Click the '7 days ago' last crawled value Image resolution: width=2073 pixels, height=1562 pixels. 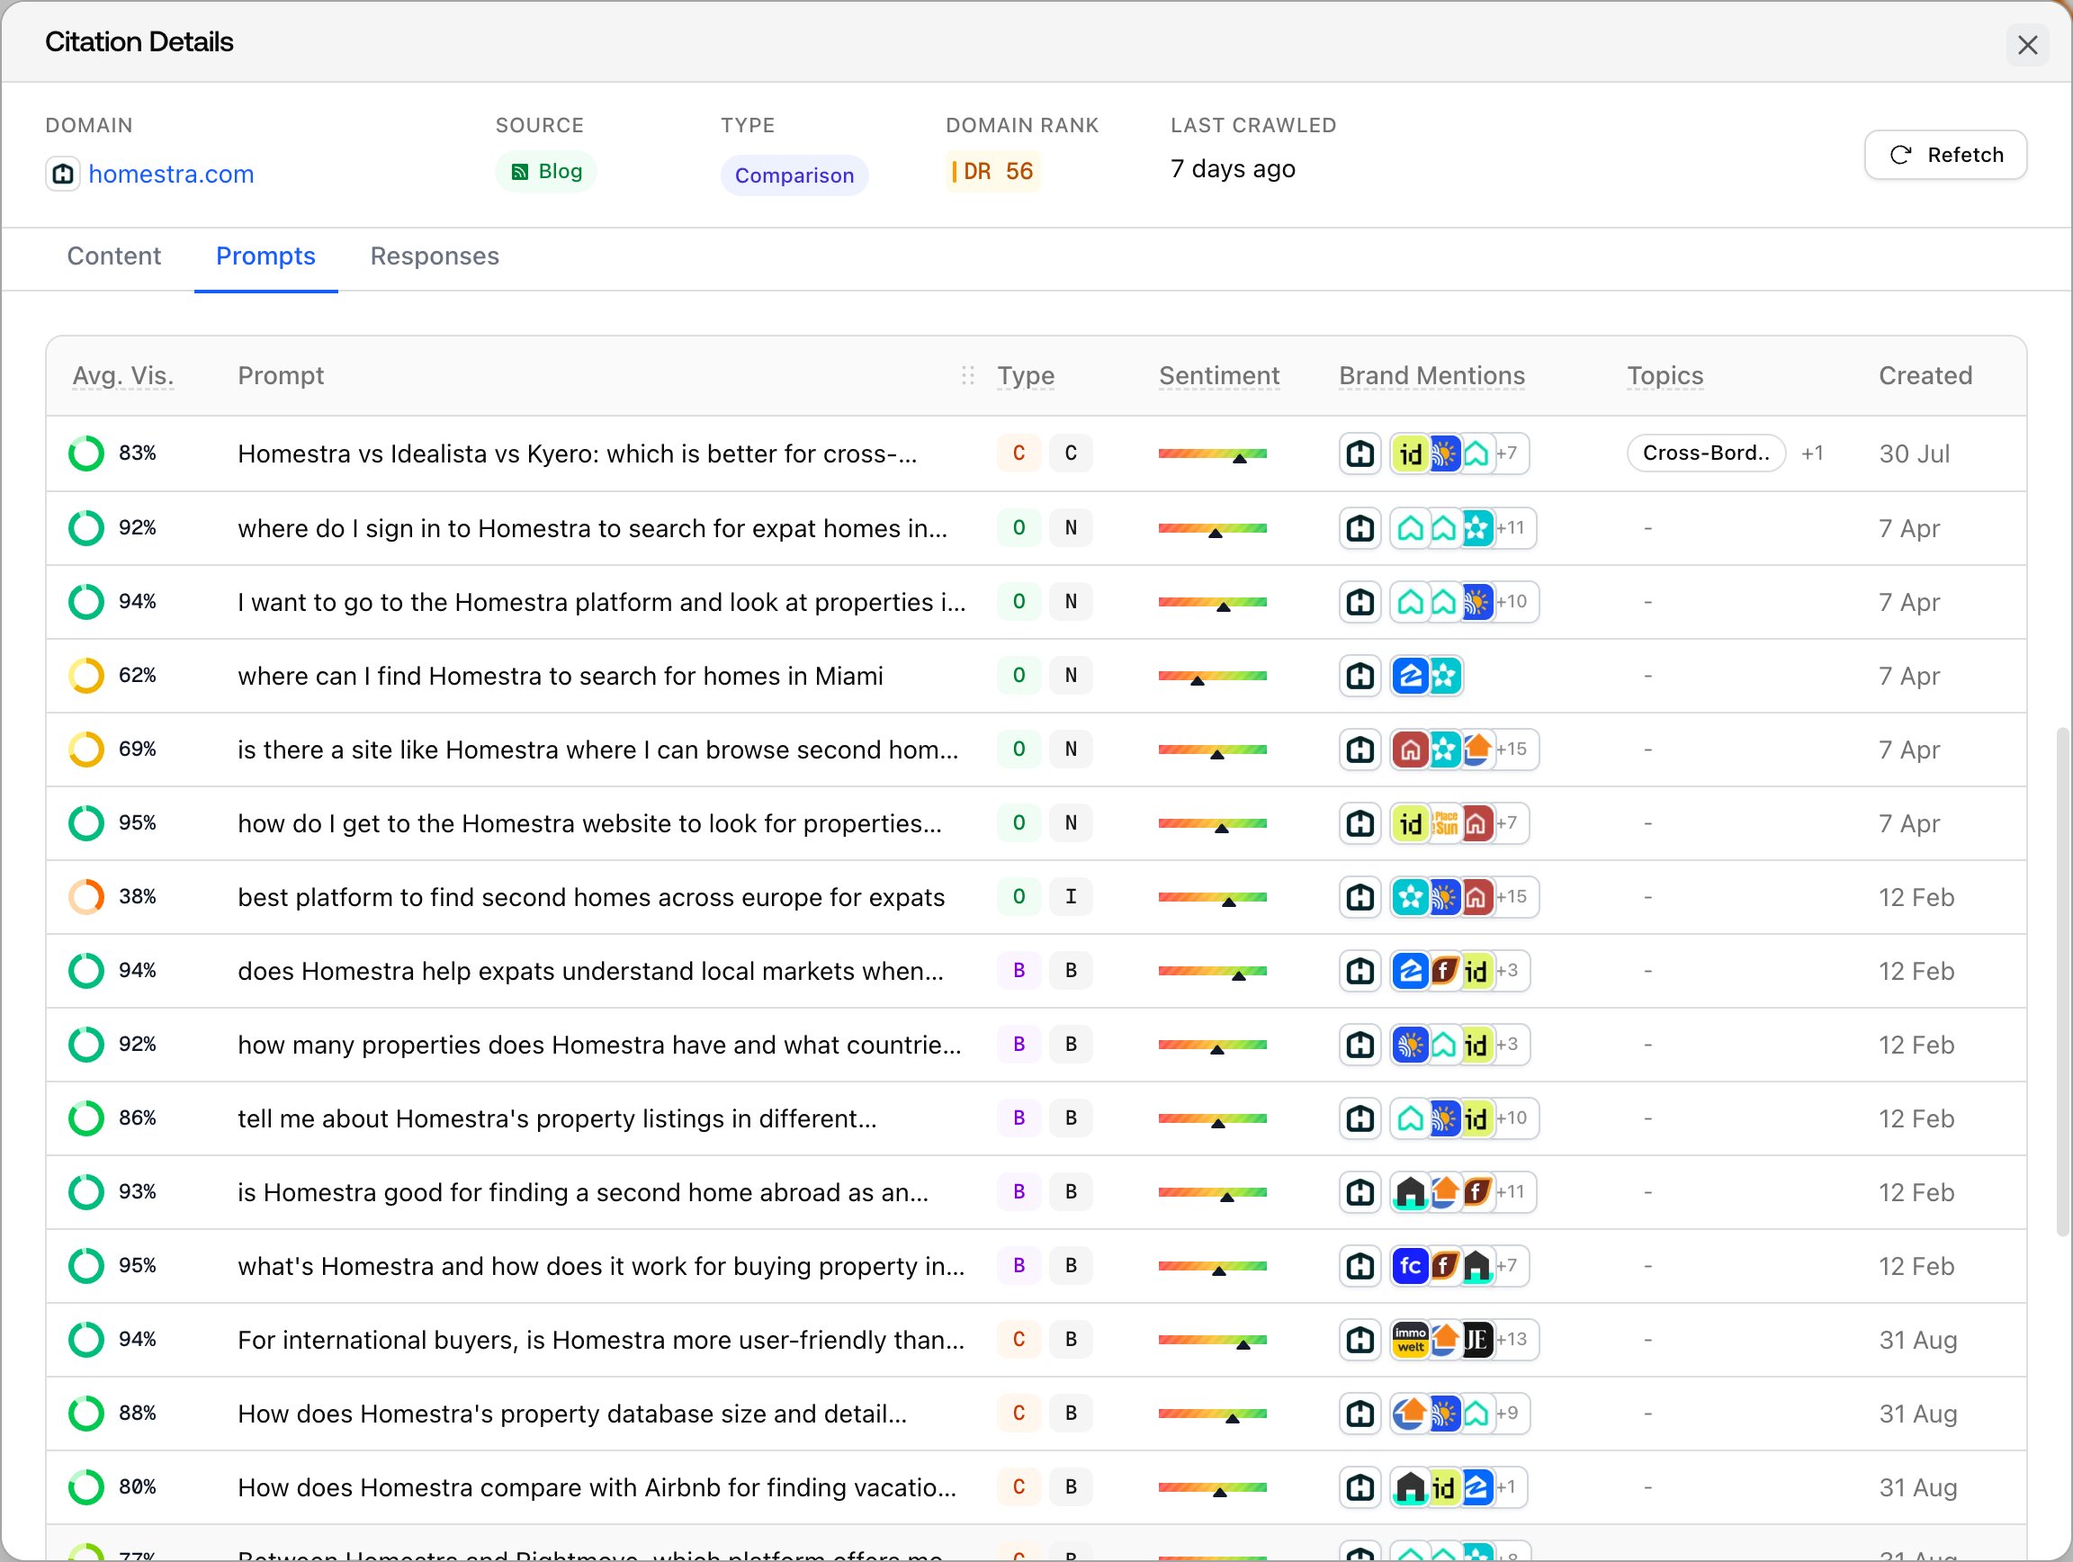1233,169
